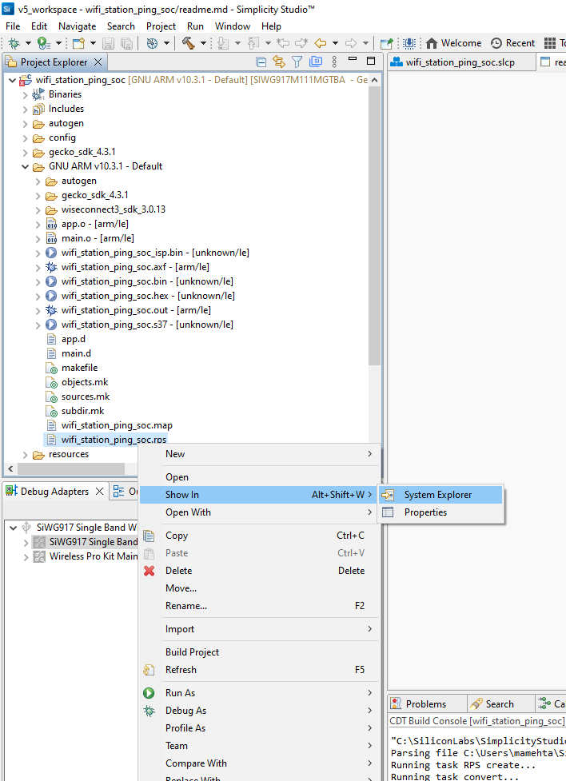Switch to wifi_station_ping_soc.slcp editor tab
566x781 pixels.
point(460,62)
